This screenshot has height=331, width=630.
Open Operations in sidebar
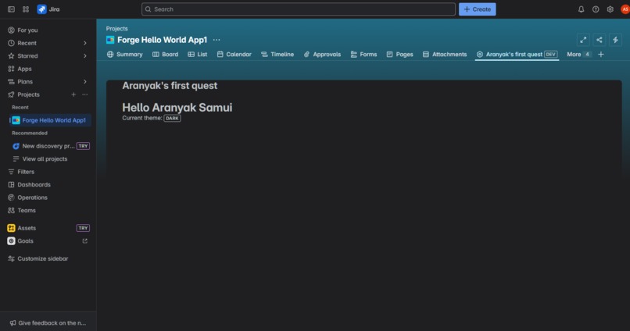(48, 198)
